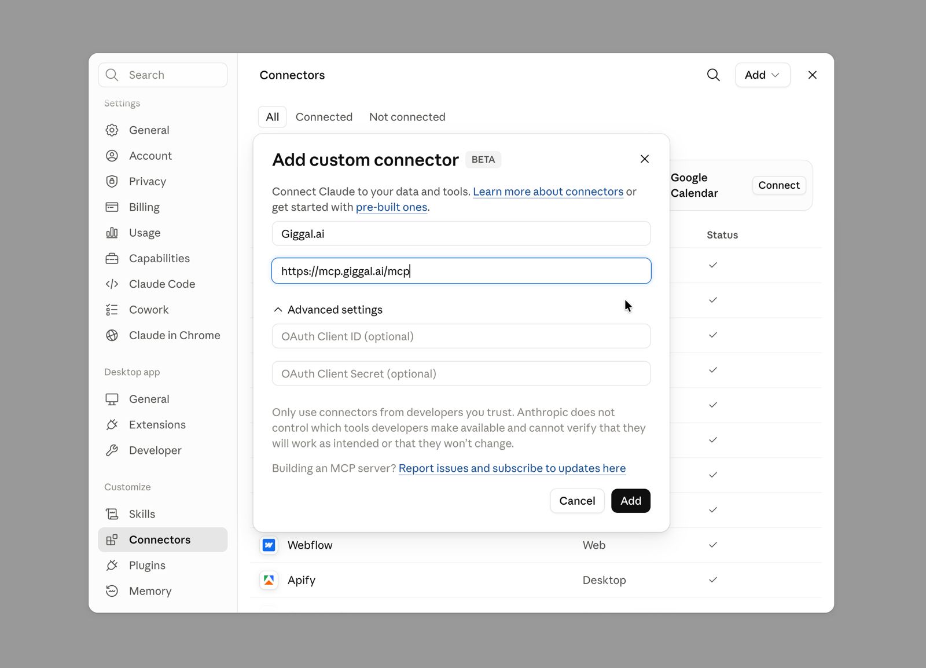Click the Web type in Webflow row
Viewport: 926px width, 668px height.
[594, 545]
